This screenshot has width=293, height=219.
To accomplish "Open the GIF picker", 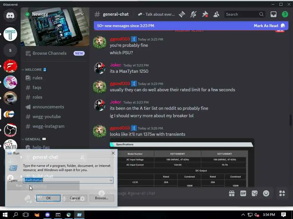I will pyautogui.click(x=243, y=193).
